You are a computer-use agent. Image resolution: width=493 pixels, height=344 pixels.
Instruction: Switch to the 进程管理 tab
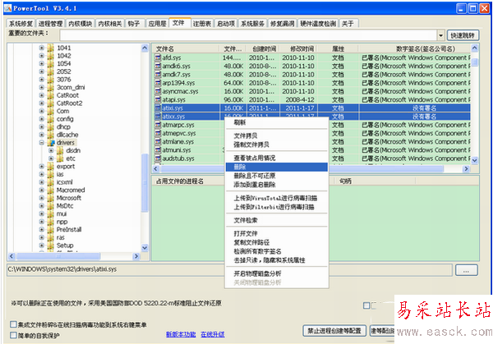click(51, 24)
